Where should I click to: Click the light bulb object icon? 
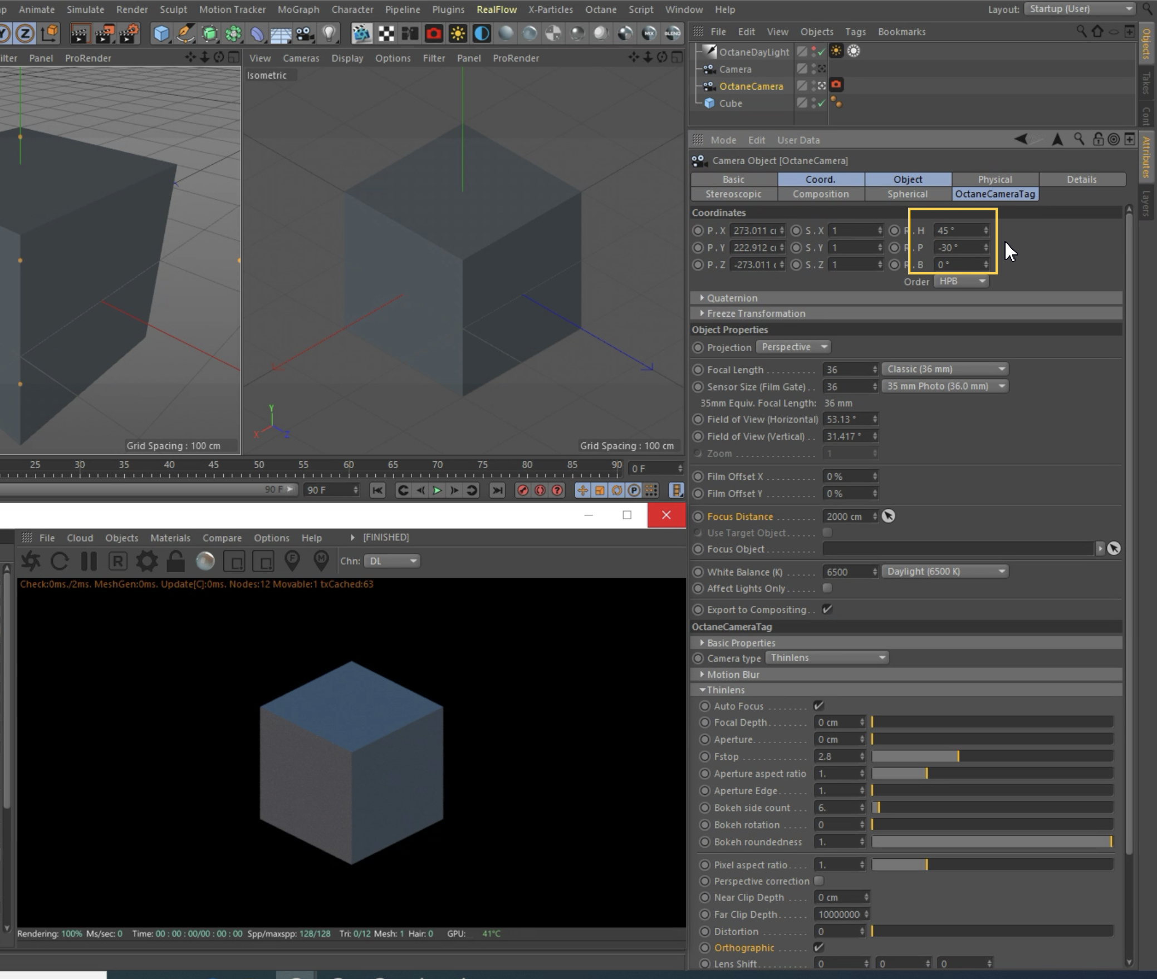330,34
